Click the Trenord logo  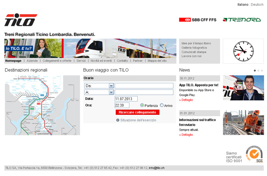pyautogui.click(x=242, y=20)
